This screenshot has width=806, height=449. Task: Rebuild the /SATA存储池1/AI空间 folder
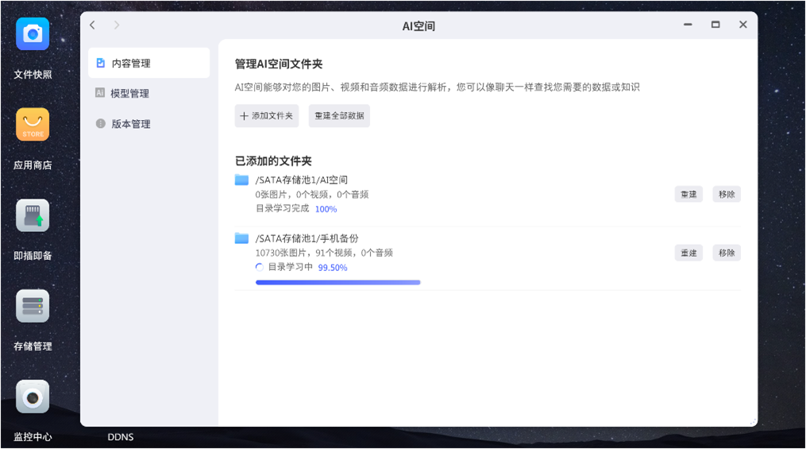pos(688,194)
